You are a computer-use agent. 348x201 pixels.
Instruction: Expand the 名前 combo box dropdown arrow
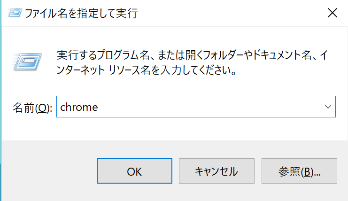pos(328,107)
